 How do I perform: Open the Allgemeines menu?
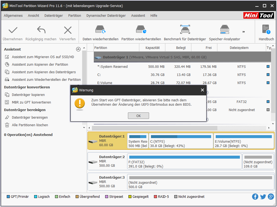(13, 15)
